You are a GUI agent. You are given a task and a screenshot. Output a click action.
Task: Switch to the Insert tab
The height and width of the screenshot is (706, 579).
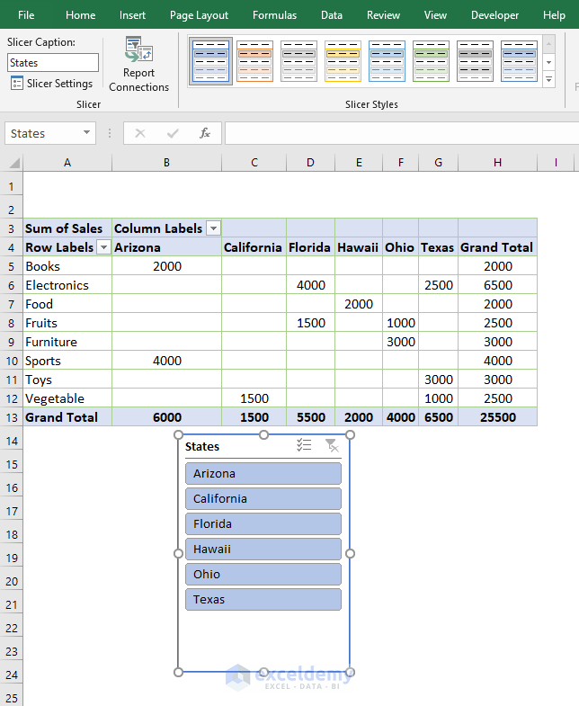132,15
